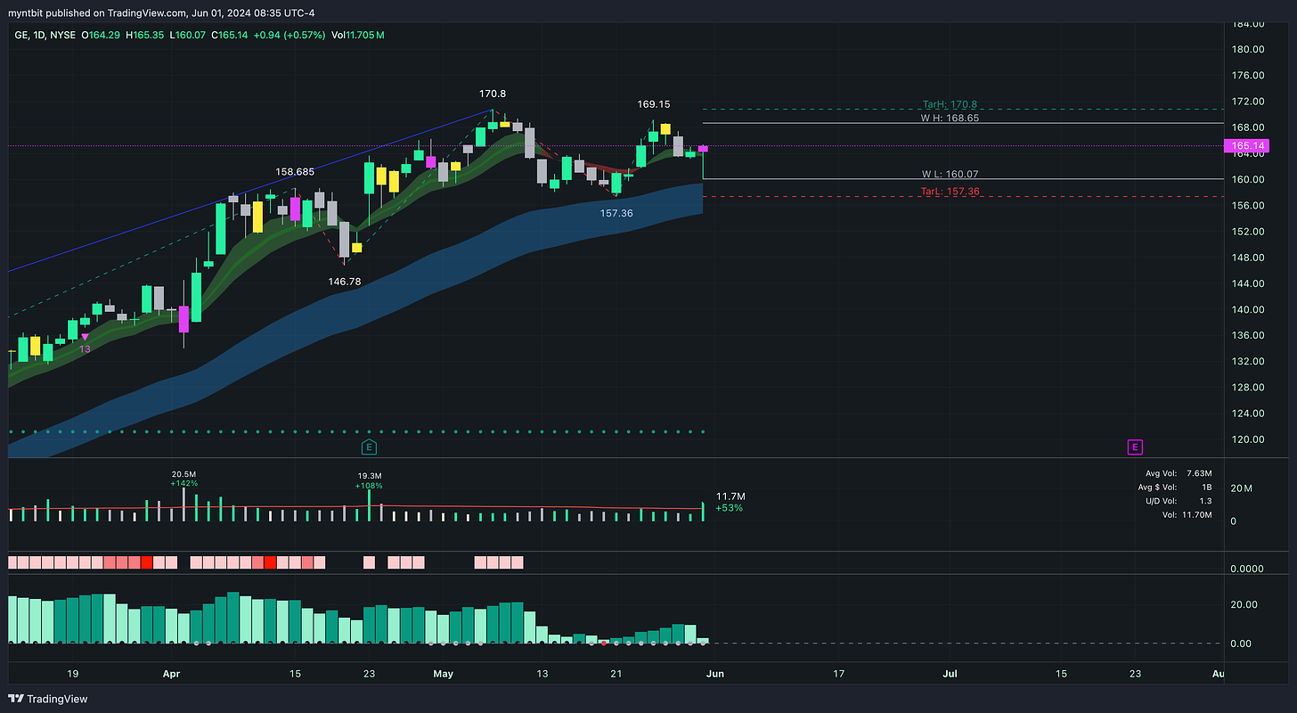Click 184.00 on the price axis
This screenshot has height=713, width=1297.
point(1250,23)
